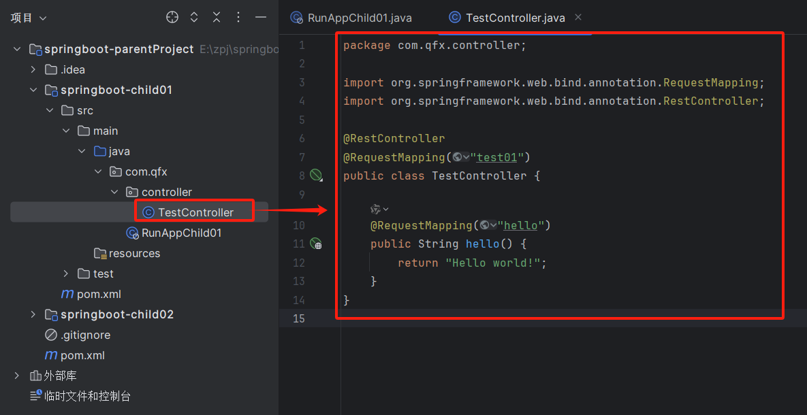Open the .gitignore file
Viewport: 807px width, 415px height.
[x=85, y=335]
